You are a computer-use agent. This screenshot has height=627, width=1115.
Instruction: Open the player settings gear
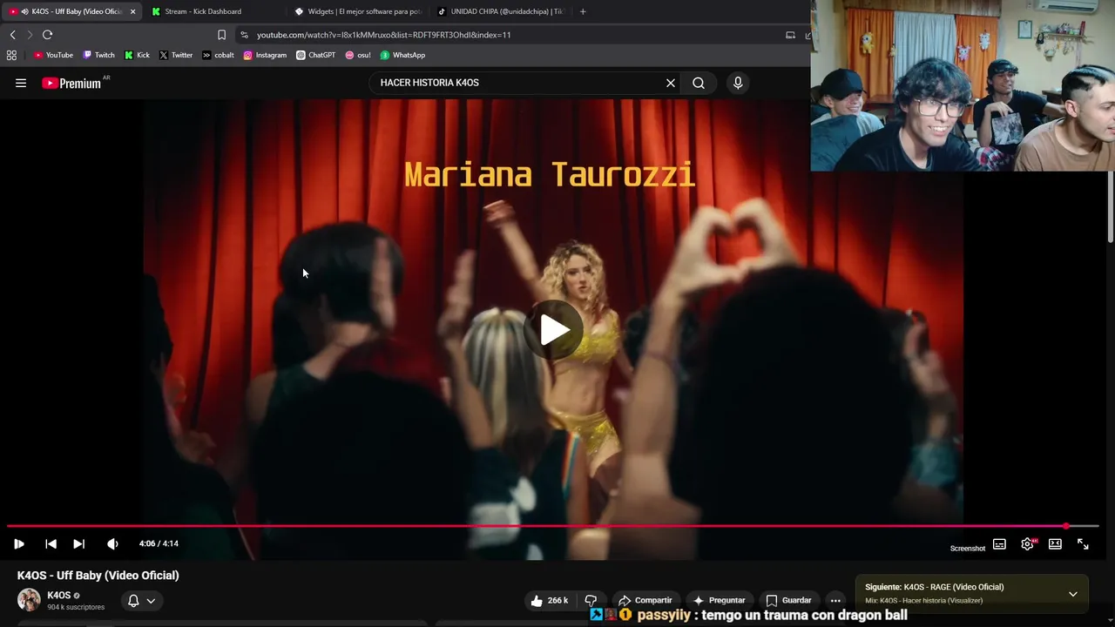click(x=1028, y=543)
